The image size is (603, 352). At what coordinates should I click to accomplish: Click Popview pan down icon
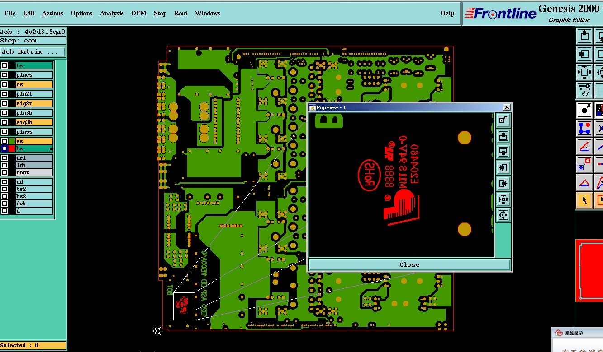(503, 152)
